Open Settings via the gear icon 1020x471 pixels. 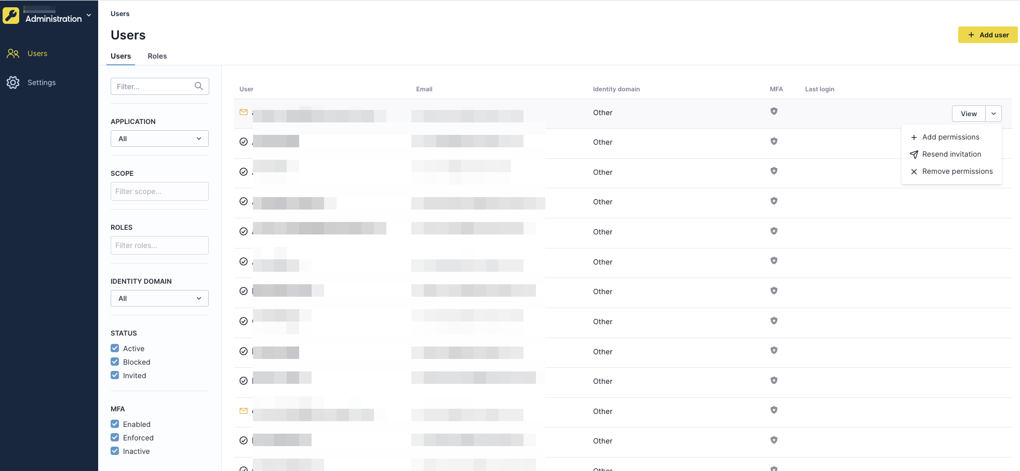point(12,82)
